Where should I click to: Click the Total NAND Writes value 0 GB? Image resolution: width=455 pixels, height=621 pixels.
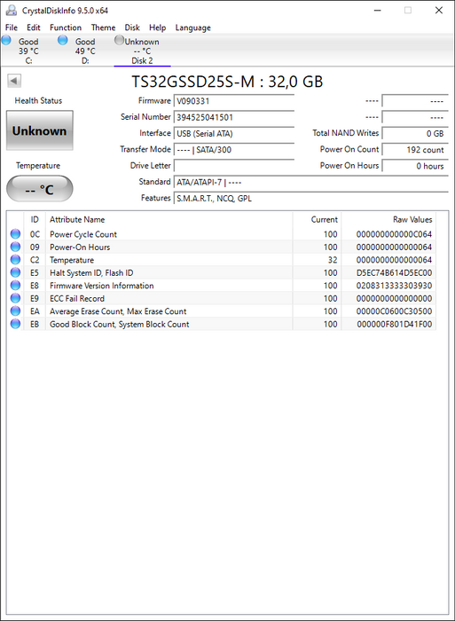click(415, 133)
